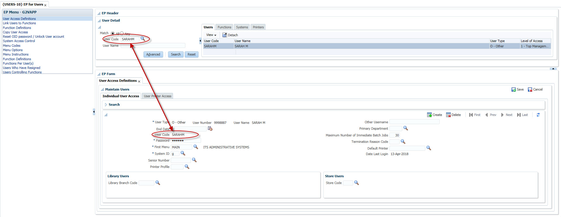561x217 pixels.
Task: Click the Advanced button
Action: point(153,54)
